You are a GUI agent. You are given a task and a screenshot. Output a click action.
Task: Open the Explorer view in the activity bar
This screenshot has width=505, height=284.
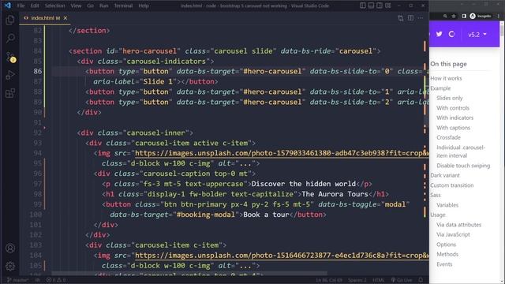click(x=10, y=20)
